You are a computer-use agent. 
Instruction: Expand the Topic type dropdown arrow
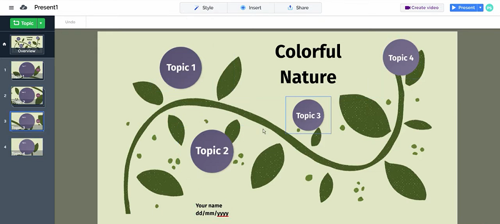pyautogui.click(x=42, y=23)
